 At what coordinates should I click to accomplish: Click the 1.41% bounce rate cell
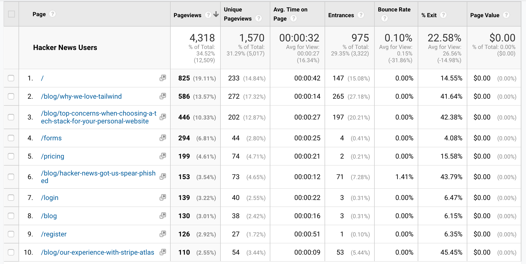404,177
